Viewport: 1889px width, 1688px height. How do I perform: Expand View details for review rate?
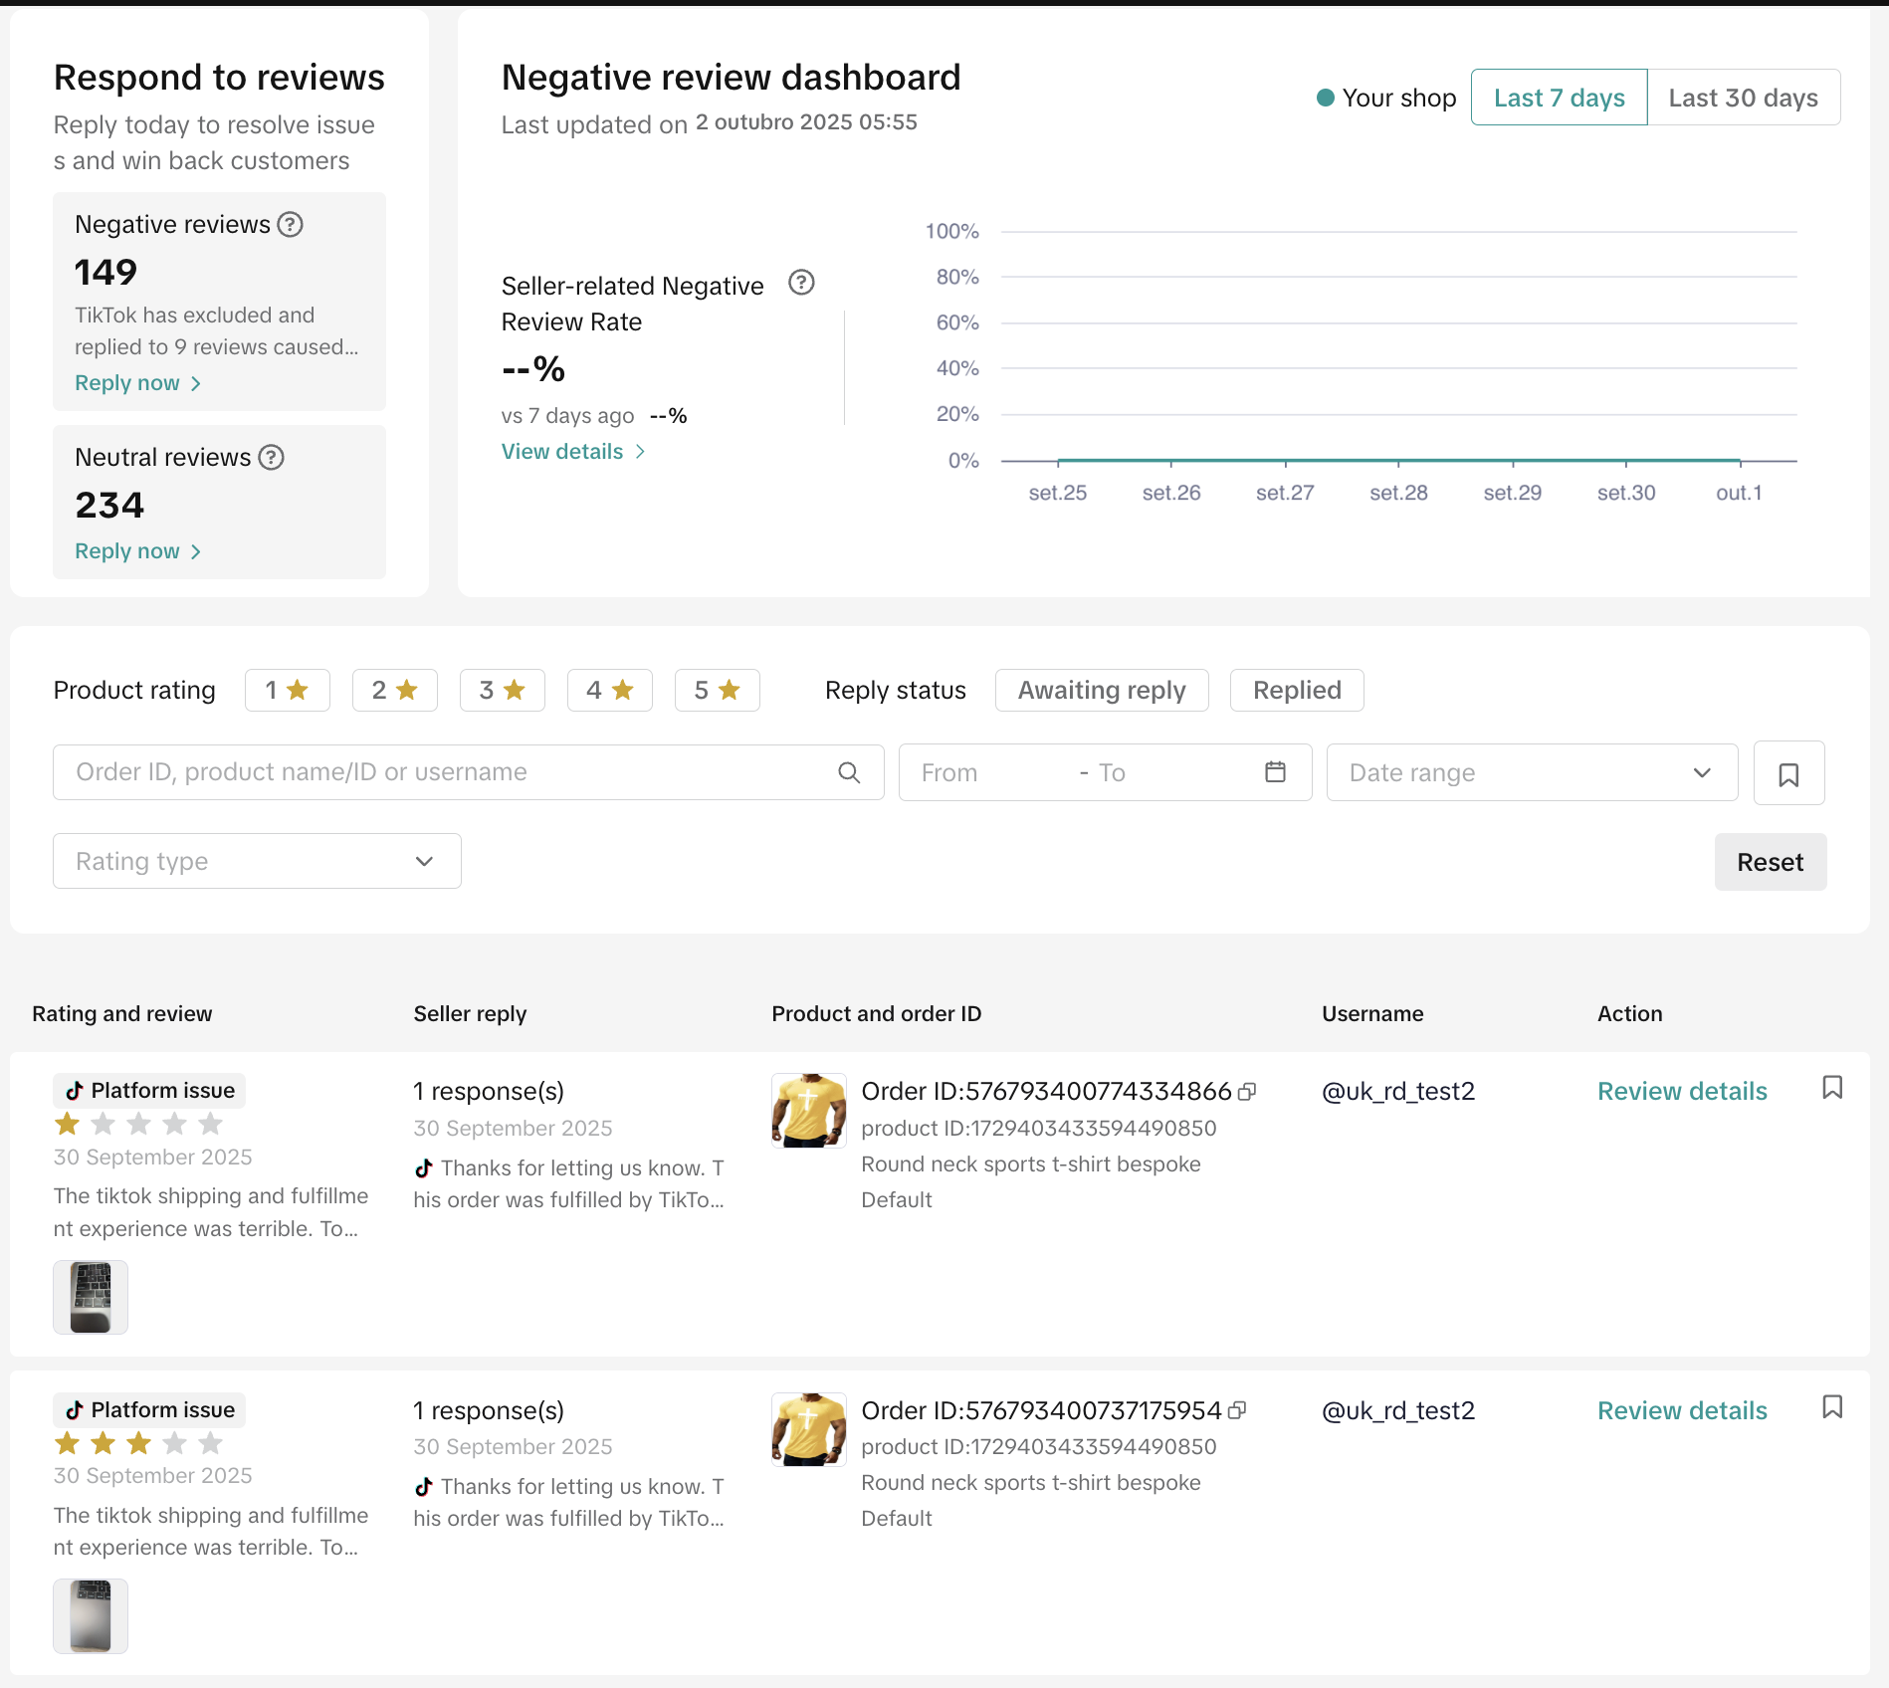pos(572,451)
